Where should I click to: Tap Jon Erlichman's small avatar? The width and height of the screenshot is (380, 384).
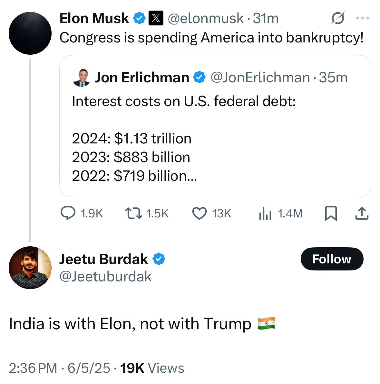click(x=81, y=78)
